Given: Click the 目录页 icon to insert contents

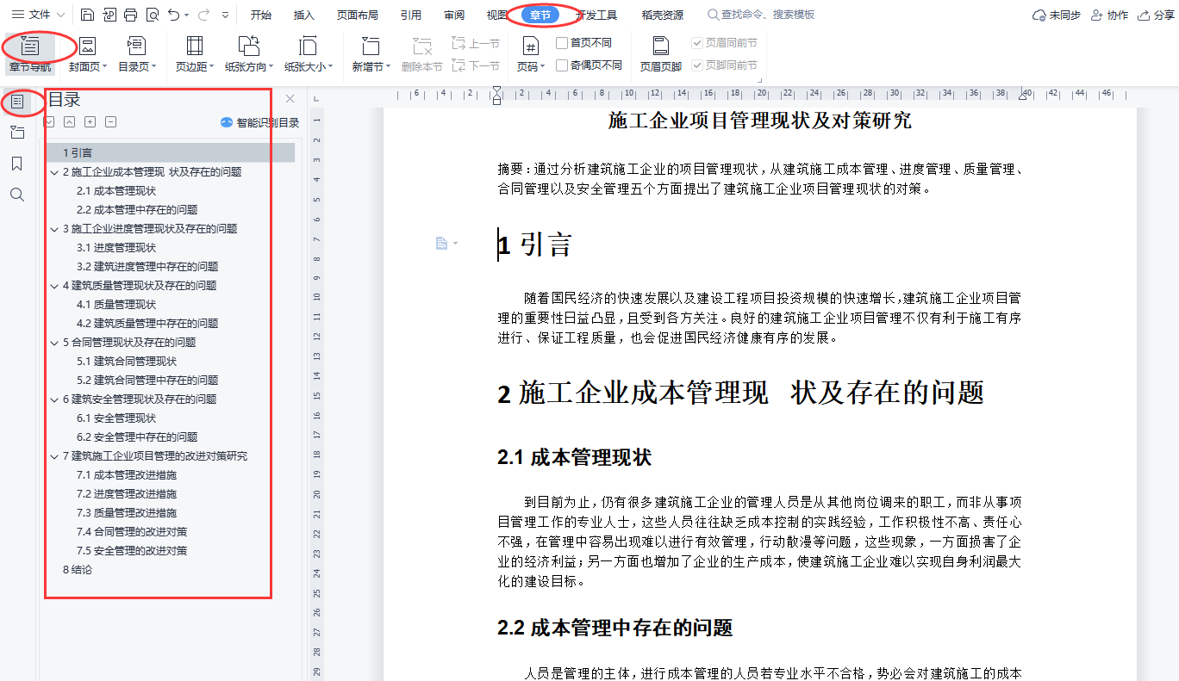Looking at the screenshot, I should [138, 52].
